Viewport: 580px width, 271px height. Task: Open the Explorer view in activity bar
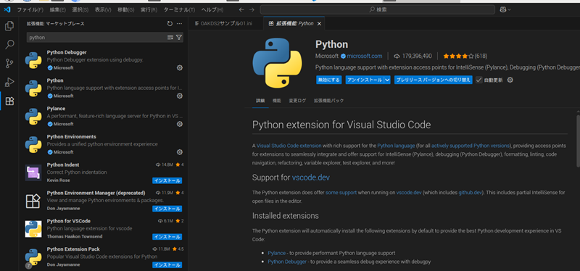point(9,26)
